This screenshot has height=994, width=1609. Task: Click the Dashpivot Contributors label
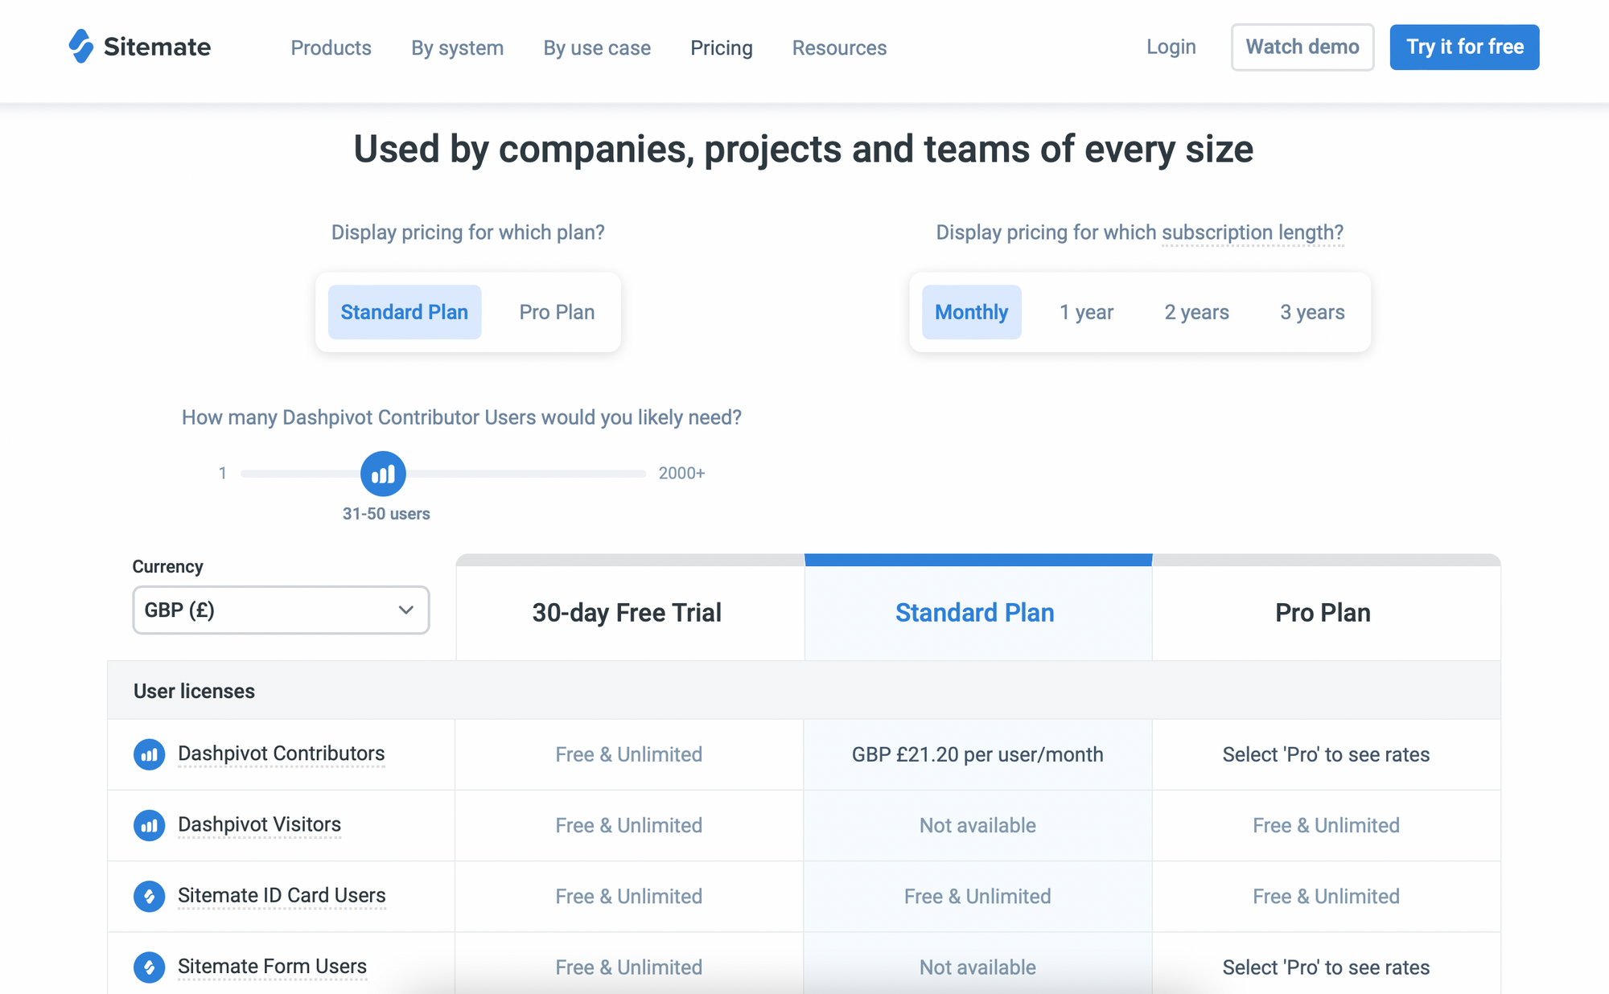click(282, 754)
